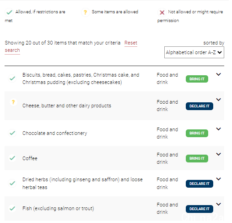232x223 pixels.
Task: Click the yellow question mark beside Cheese, butter
Action: [13, 102]
